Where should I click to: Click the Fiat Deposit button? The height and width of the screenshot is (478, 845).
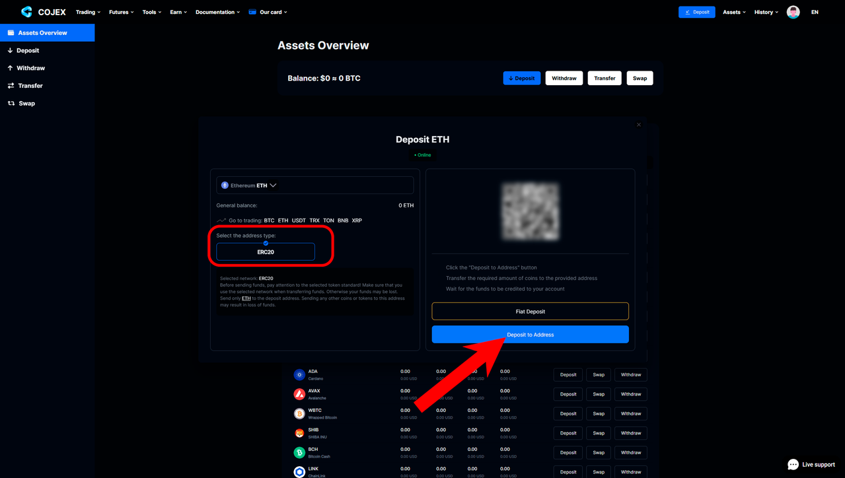click(x=530, y=311)
